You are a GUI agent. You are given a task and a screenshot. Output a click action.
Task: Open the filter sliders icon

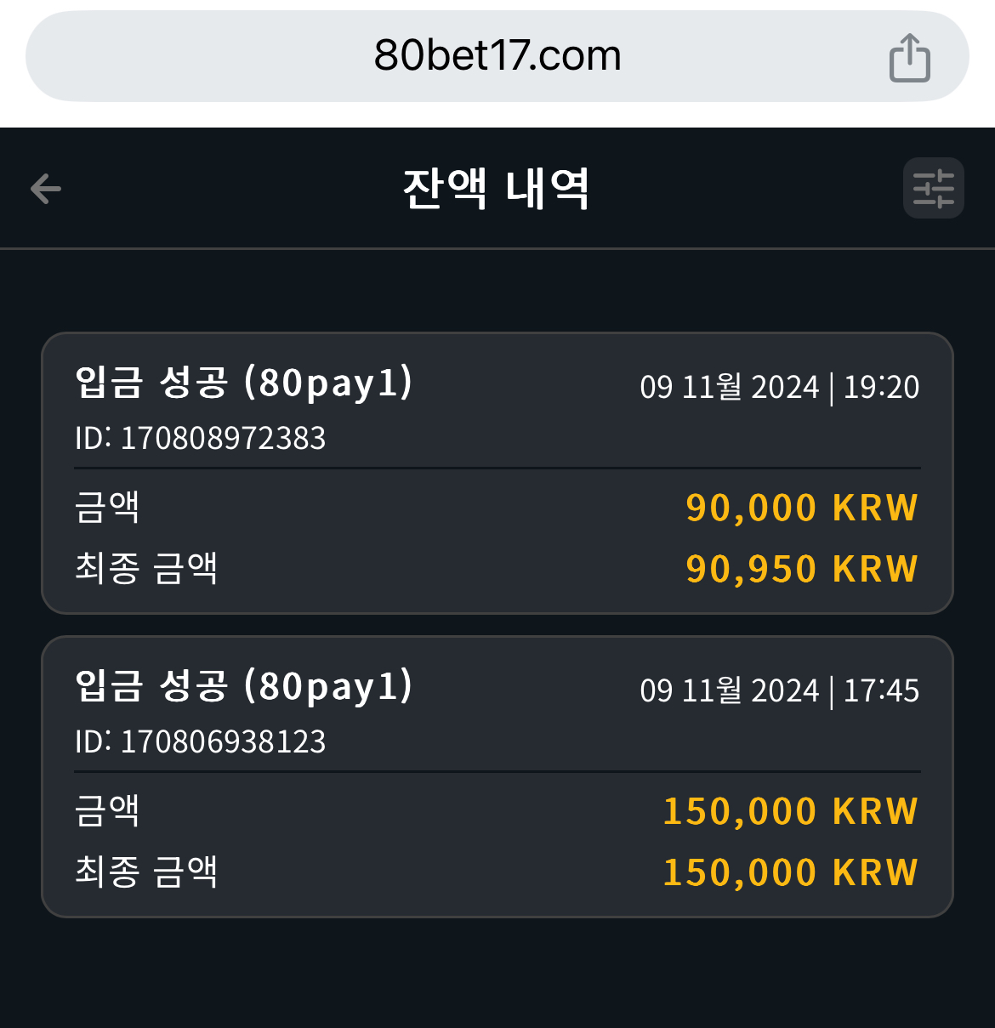tap(933, 188)
